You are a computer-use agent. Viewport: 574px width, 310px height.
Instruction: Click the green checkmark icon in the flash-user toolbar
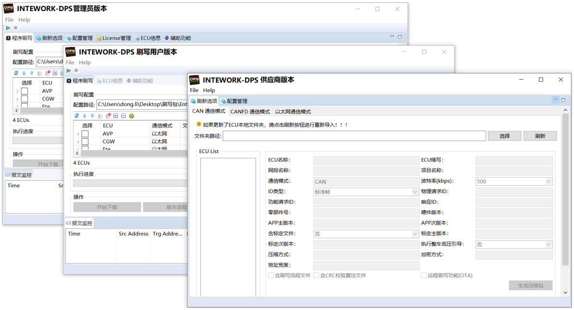tap(131, 116)
